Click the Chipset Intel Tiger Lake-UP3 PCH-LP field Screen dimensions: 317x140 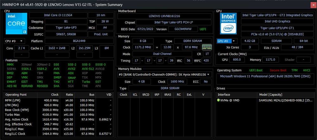click(x=173, y=22)
